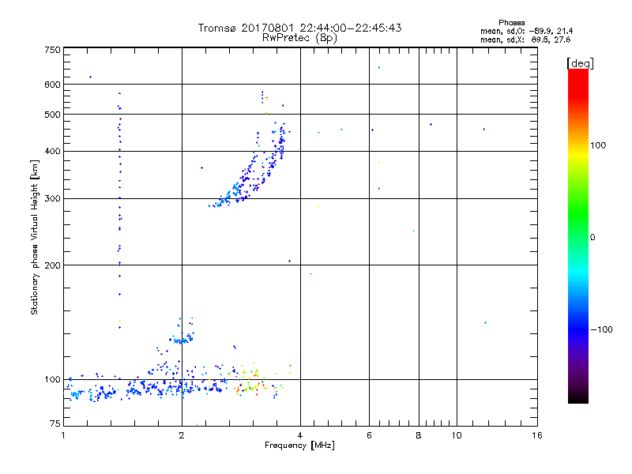Viewport: 632px width, 474px height.
Task: Click the '[deg]' colorbar unit label
Action: point(580,63)
